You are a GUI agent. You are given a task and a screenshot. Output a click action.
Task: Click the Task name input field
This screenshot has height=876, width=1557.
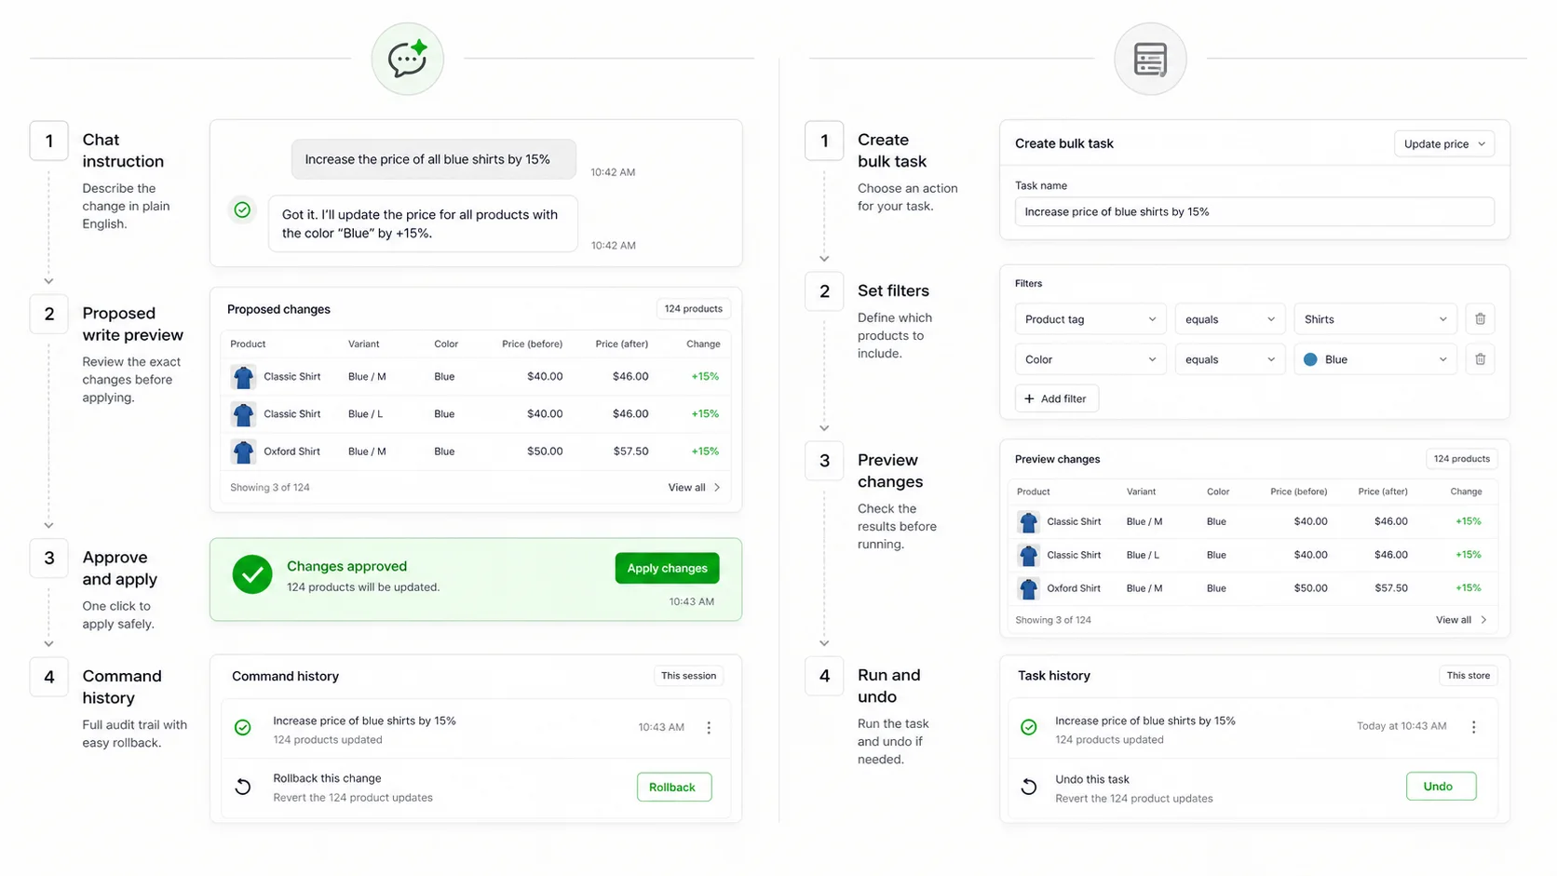click(x=1254, y=211)
